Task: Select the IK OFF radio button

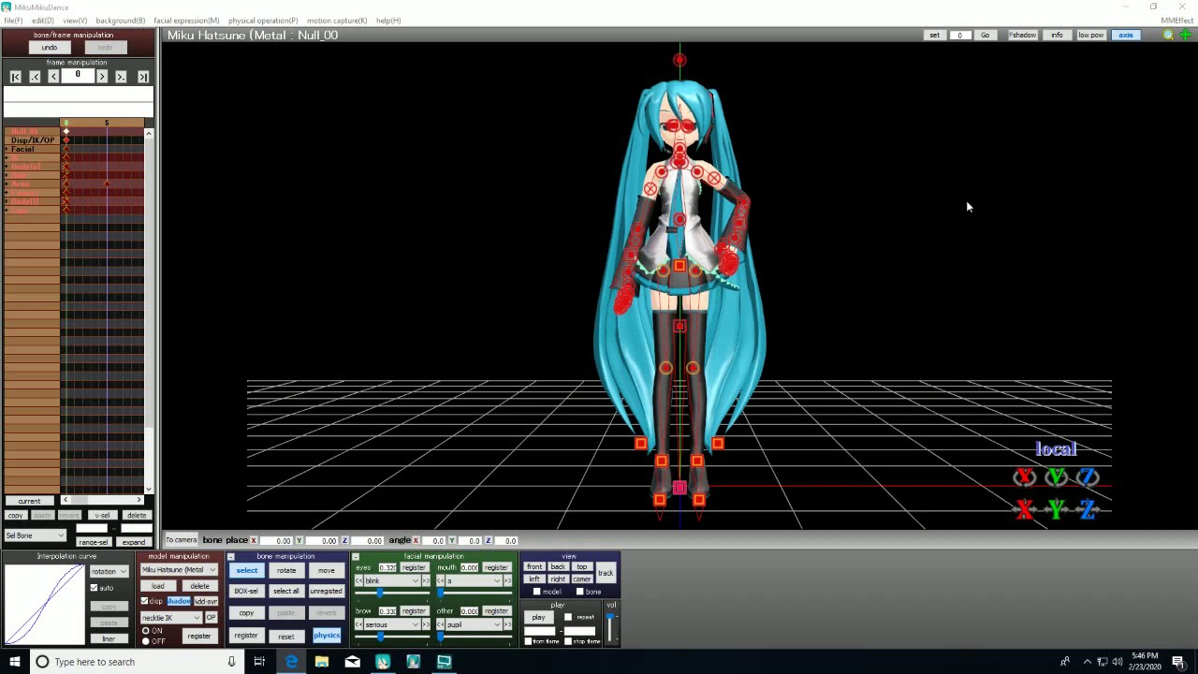Action: 146,641
